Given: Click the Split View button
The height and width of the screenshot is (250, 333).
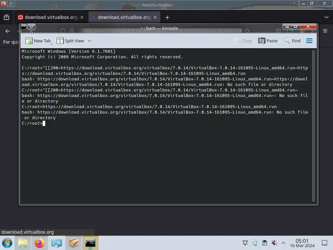Looking at the screenshot, I should 71,41.
